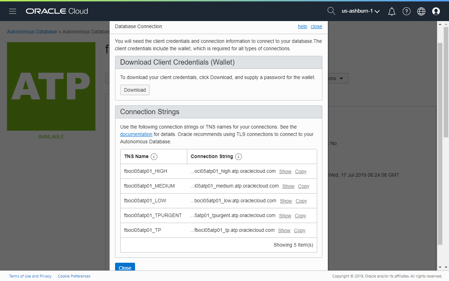This screenshot has width=449, height=281.
Task: Click the Connection String column header
Action: coord(212,156)
